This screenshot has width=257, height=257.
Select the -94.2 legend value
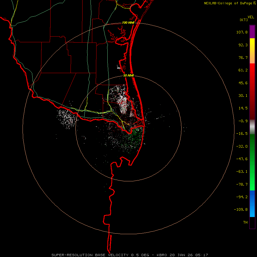[242, 197]
